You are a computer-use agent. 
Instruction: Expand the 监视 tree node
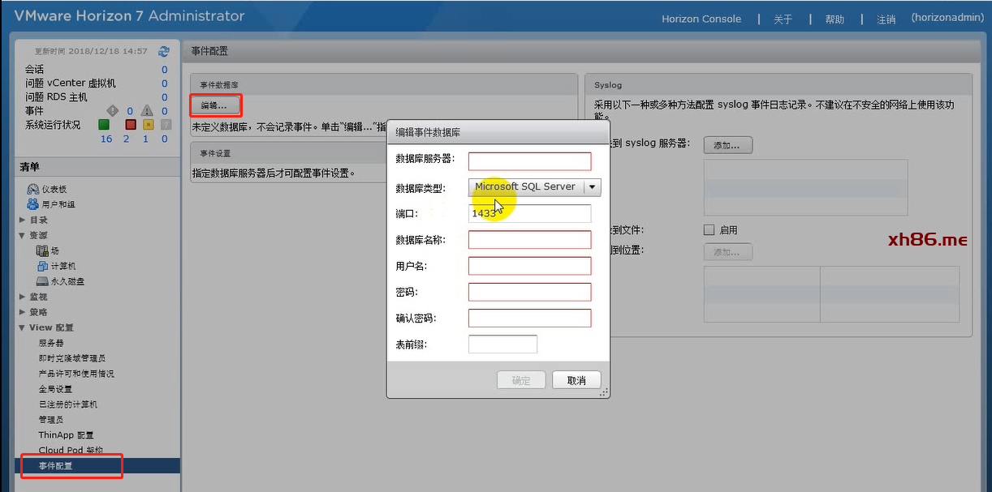(x=23, y=297)
